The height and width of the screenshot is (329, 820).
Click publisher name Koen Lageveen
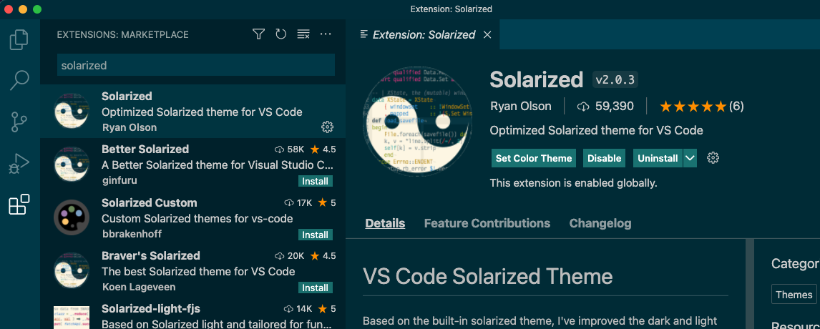[139, 287]
